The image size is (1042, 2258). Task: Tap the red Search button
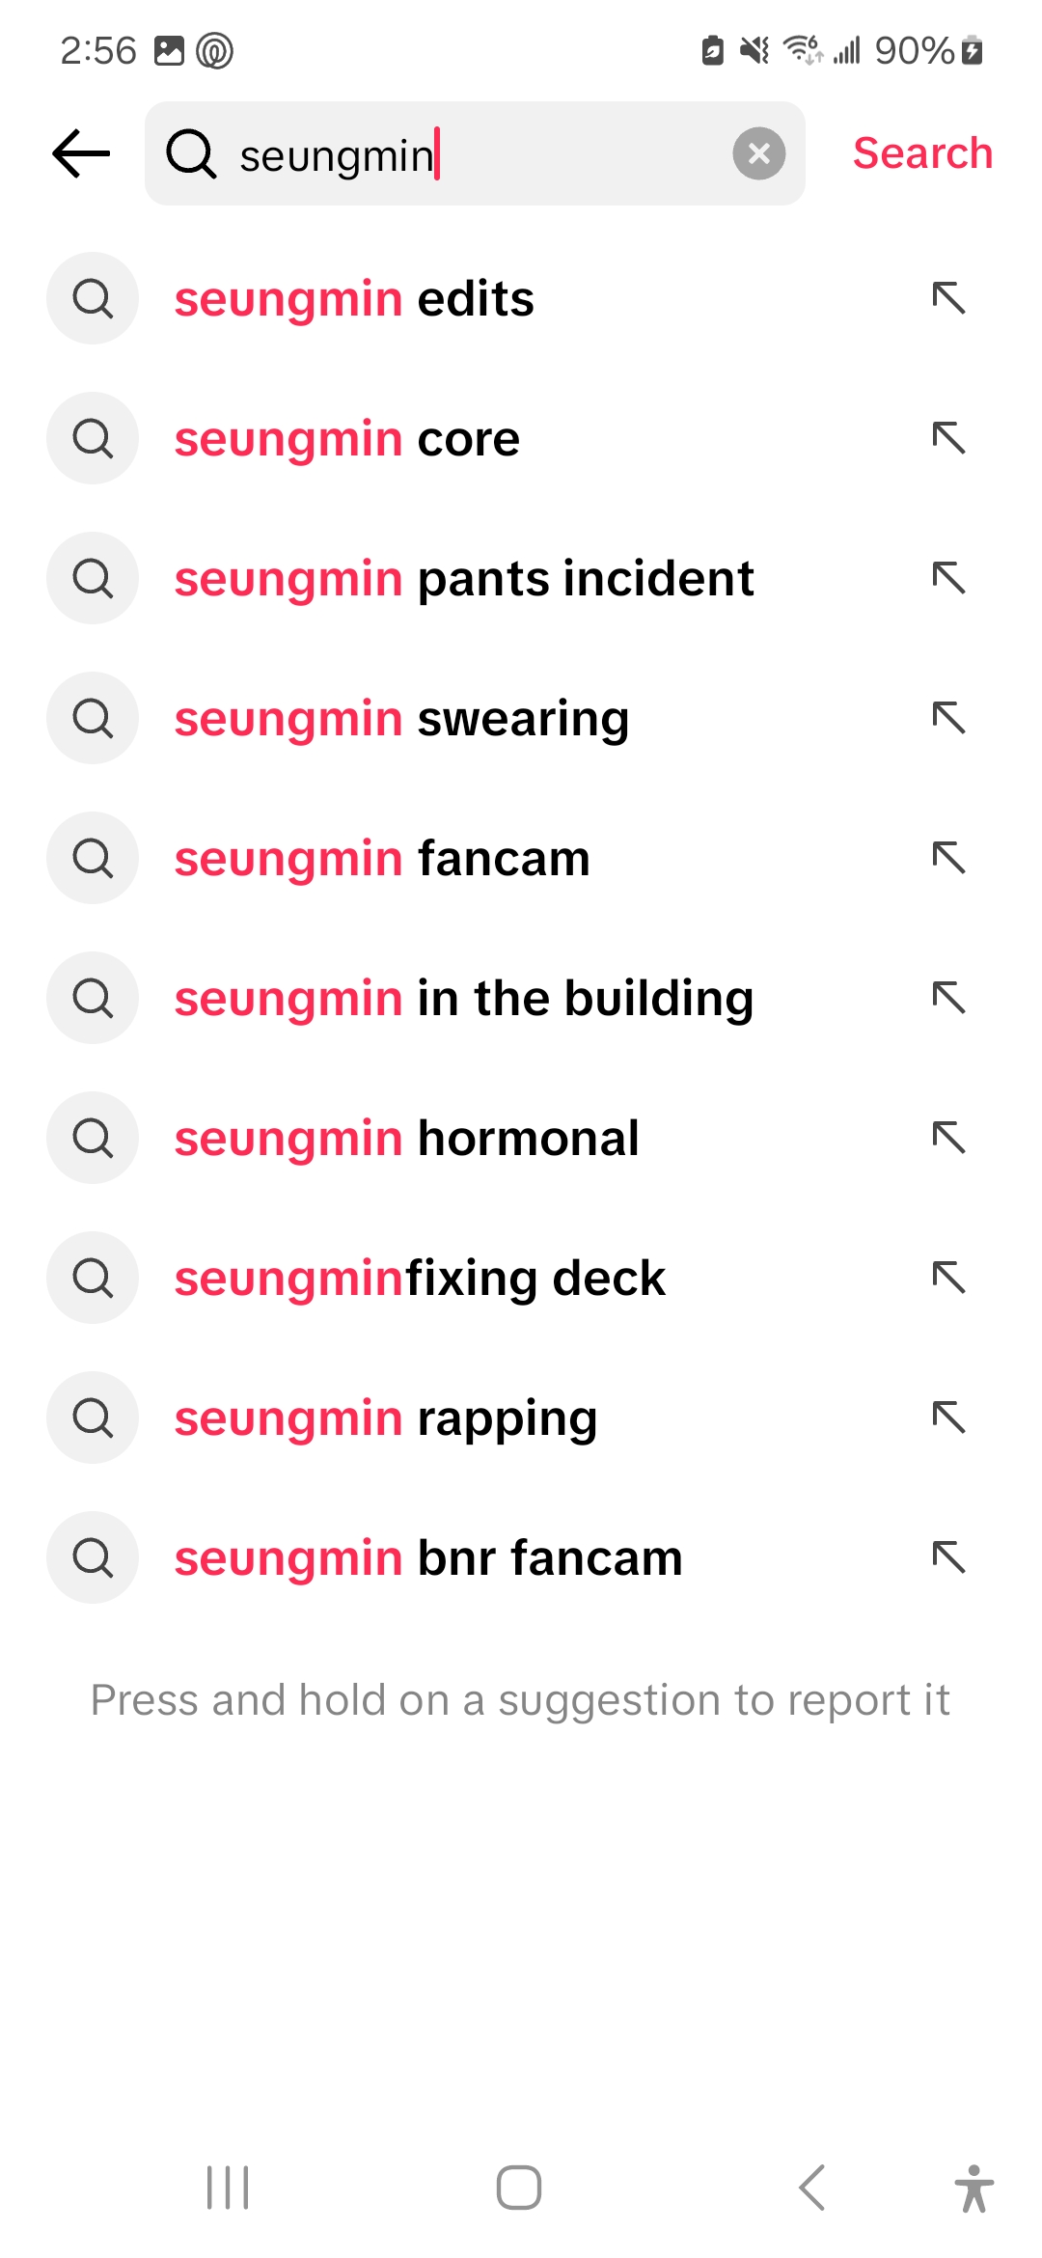pyautogui.click(x=922, y=153)
